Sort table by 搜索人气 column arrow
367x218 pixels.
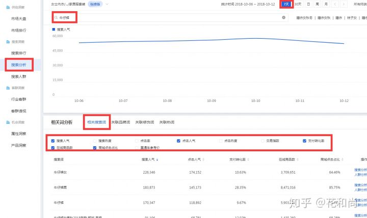(x=158, y=160)
